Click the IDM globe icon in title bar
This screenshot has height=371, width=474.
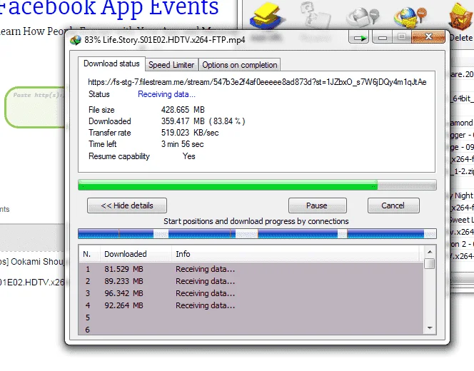pyautogui.click(x=76, y=40)
